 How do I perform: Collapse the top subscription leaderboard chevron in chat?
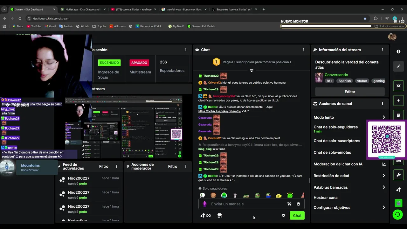click(252, 70)
